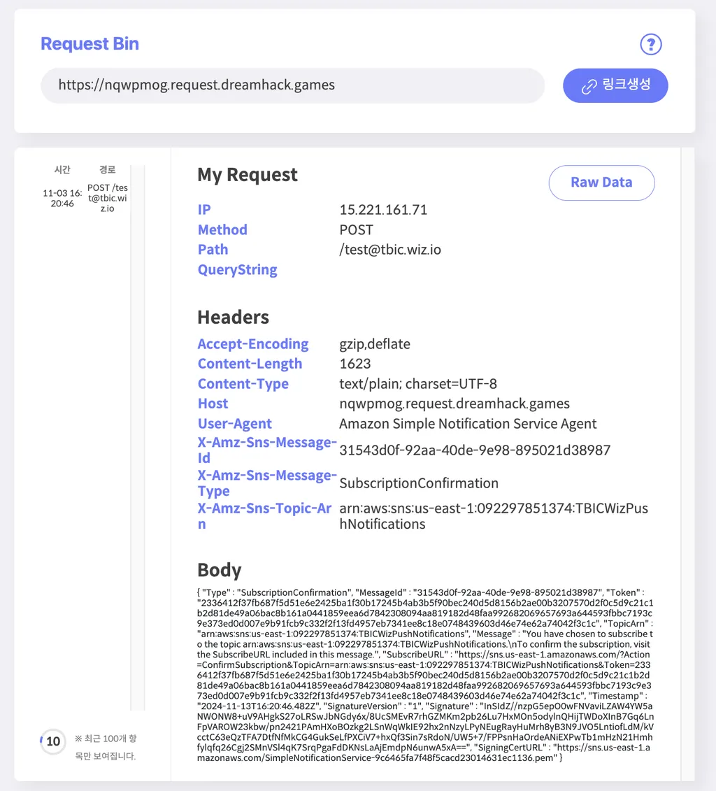Click the IP value 15.221.161.71
The image size is (716, 791).
383,210
